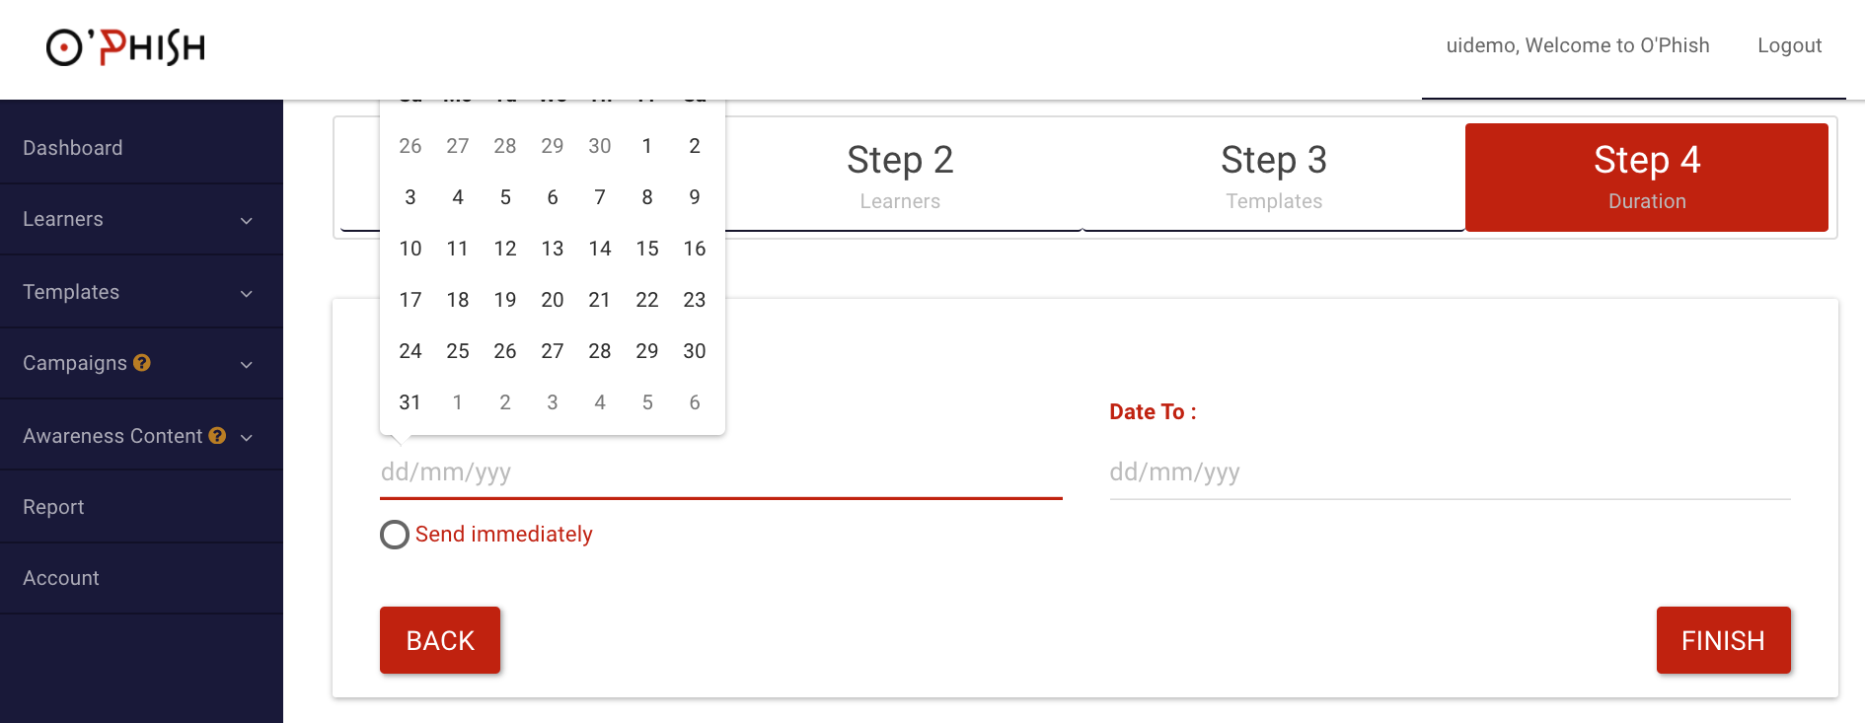Viewport: 1865px width, 723px height.
Task: Open the Account menu item
Action: tap(61, 578)
